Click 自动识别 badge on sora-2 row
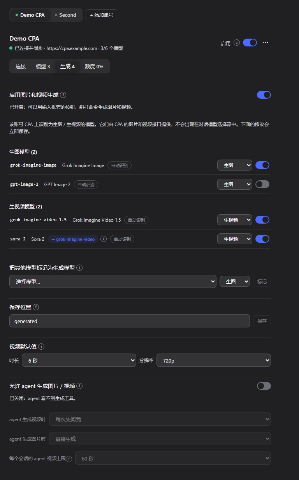Image resolution: width=299 pixels, height=480 pixels. (x=122, y=239)
